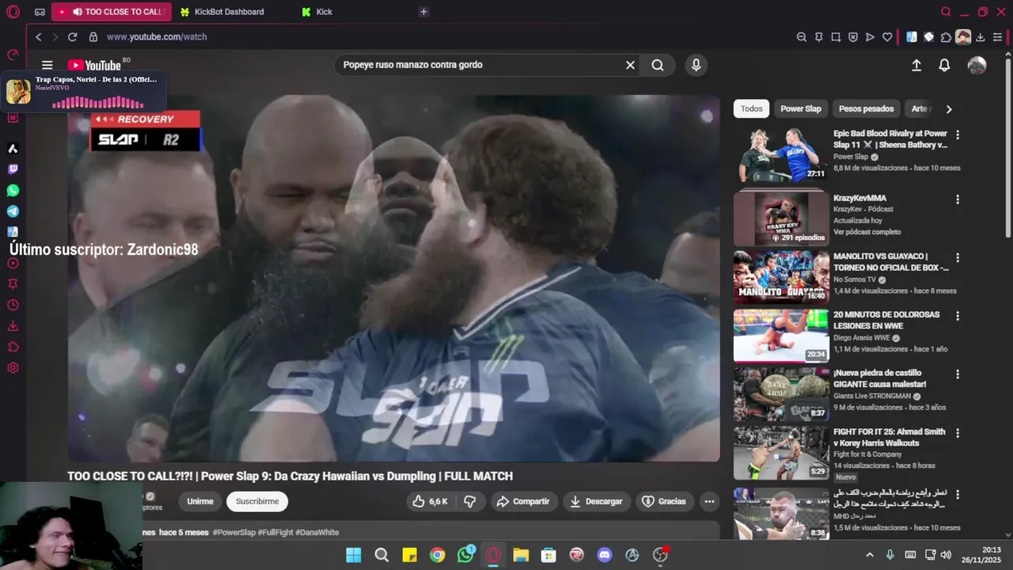Open Opera easy setup sliders icon
Viewport: 1013px width, 570px height.
tap(997, 37)
